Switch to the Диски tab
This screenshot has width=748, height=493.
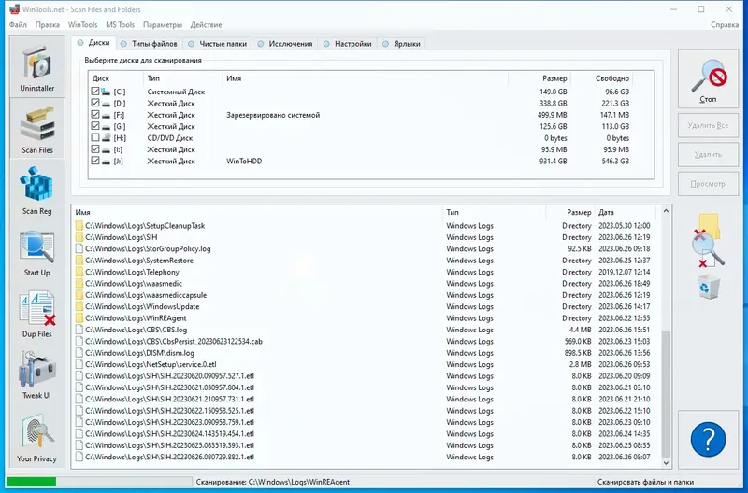pos(94,43)
